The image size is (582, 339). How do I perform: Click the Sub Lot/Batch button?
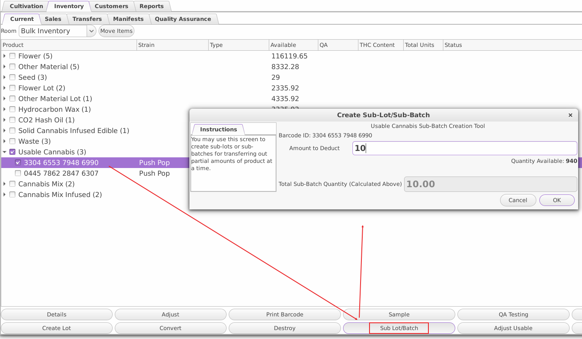tap(399, 328)
